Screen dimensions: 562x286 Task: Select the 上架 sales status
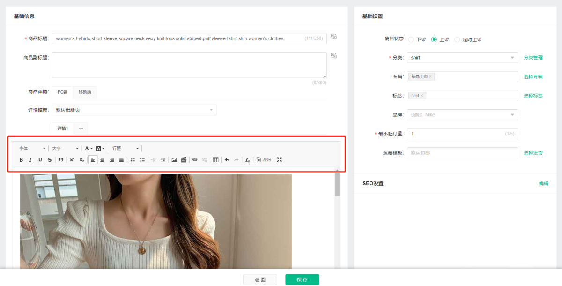[x=434, y=39]
